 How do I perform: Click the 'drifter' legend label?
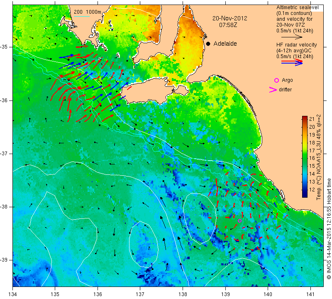[x=285, y=90]
